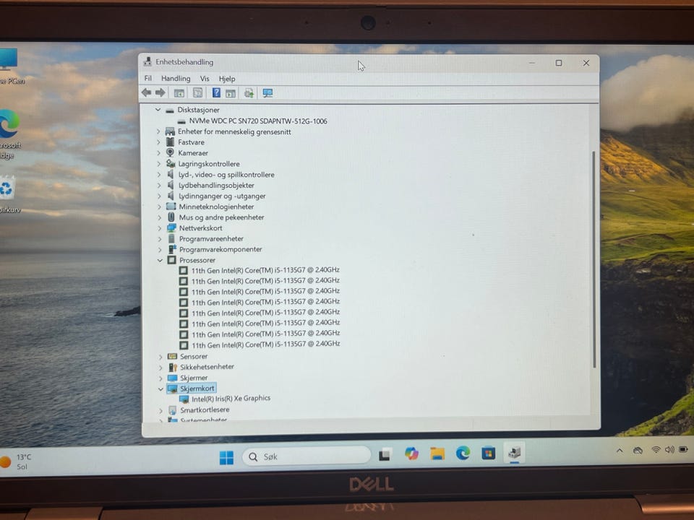The image size is (694, 520).
Task: Open File Explorer from the taskbar
Action: point(437,454)
